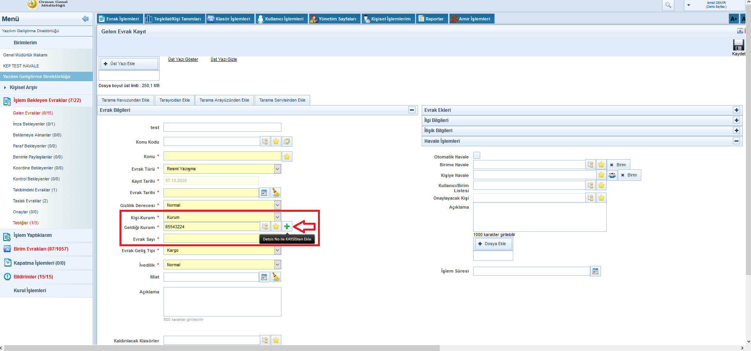Open the Evrak Tarihi calendar picker
This screenshot has height=351, width=751.
(x=264, y=193)
